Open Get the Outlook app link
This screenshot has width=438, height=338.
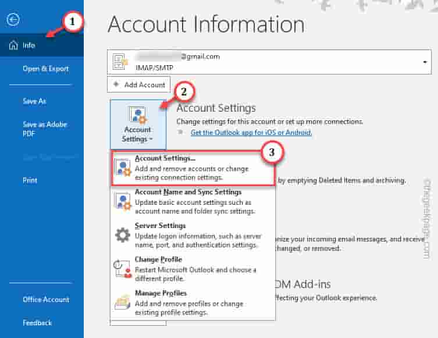pos(251,133)
